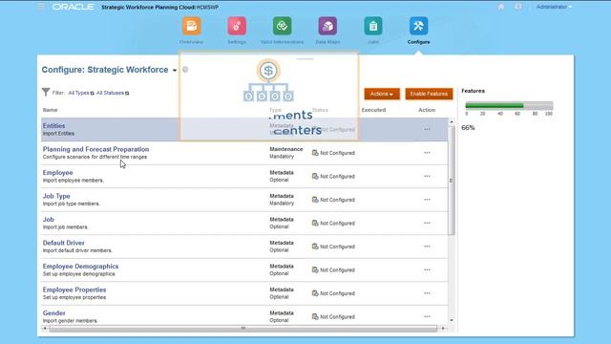
Task: Open the Job configuration link
Action: (49, 219)
